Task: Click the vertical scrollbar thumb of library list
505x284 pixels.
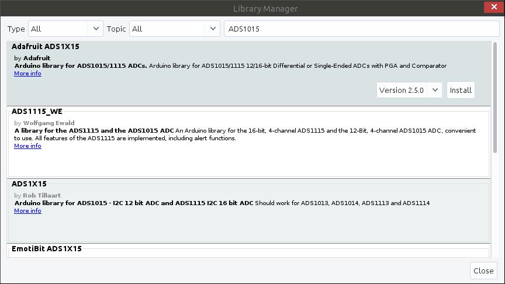Action: pyautogui.click(x=495, y=98)
